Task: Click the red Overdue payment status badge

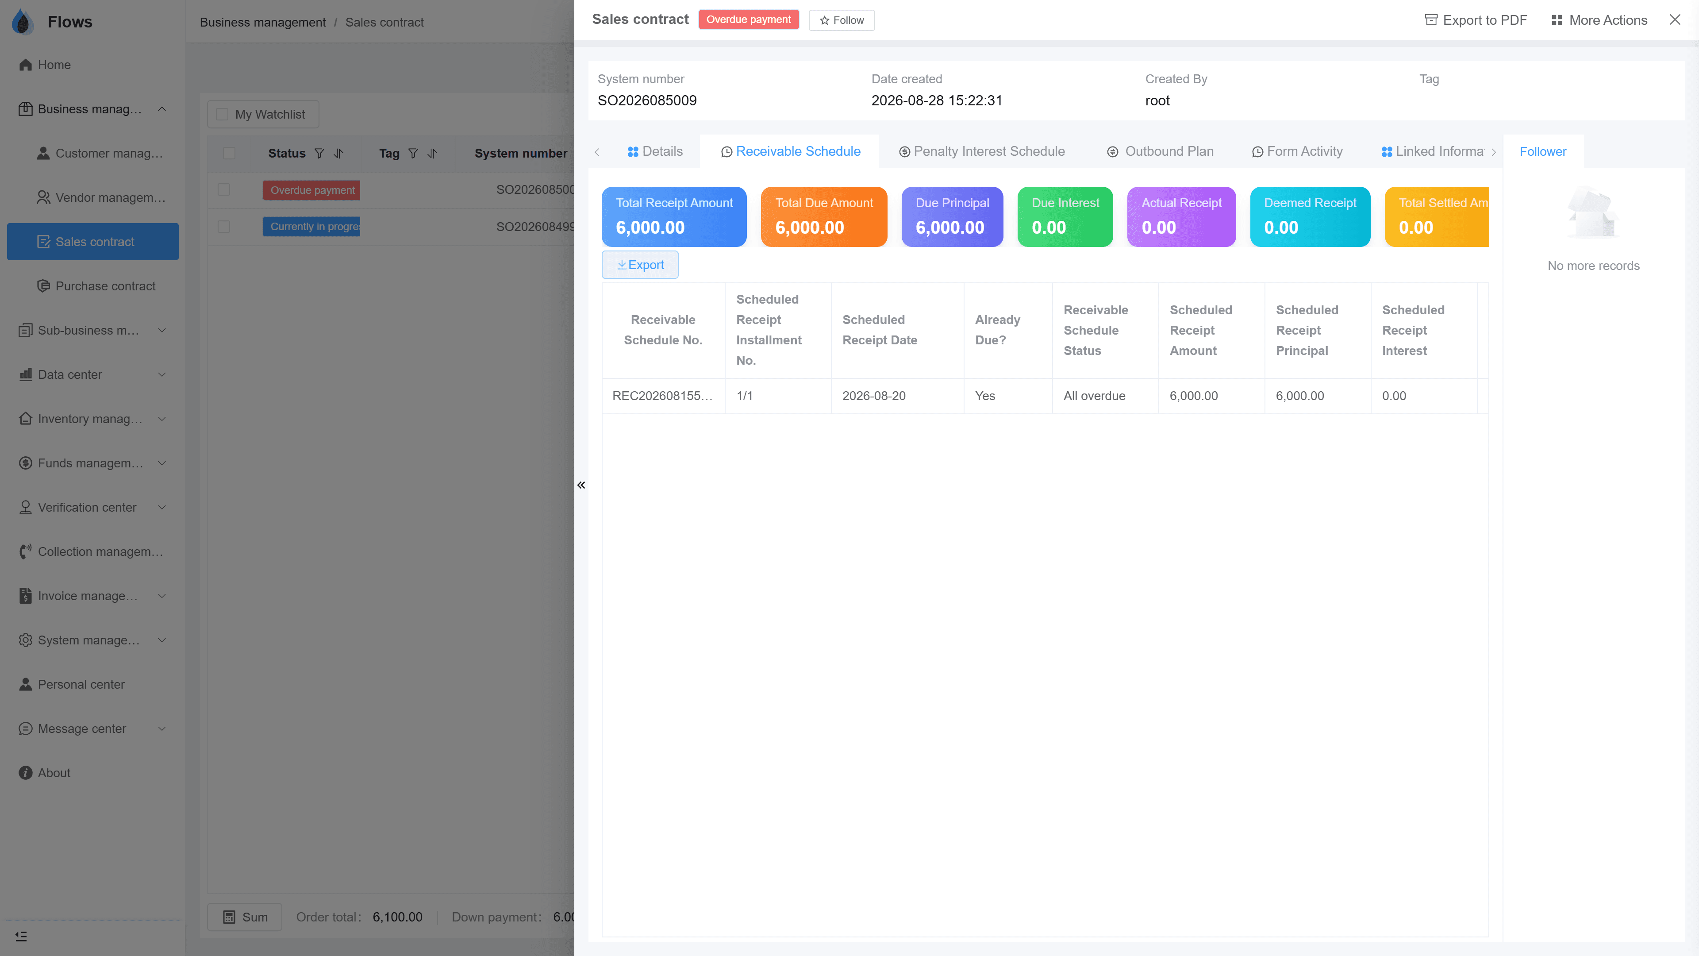Action: (748, 19)
